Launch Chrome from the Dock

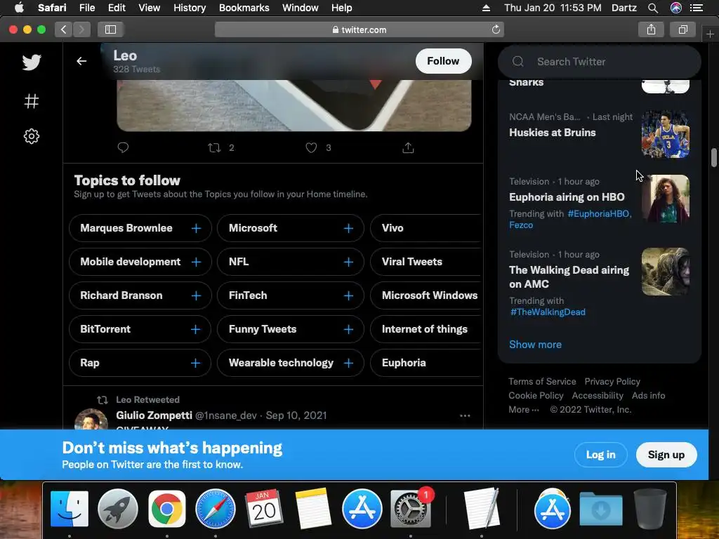pos(167,509)
